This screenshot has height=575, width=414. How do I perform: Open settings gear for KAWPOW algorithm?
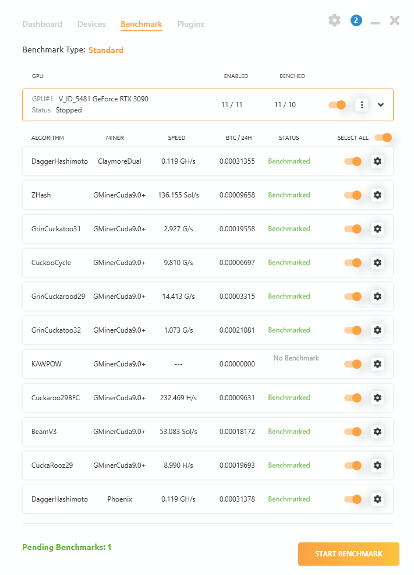377,364
